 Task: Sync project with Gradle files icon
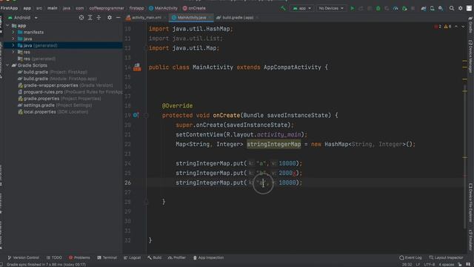424,8
